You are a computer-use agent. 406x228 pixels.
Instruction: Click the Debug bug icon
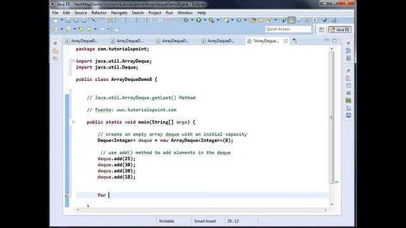(x=186, y=20)
